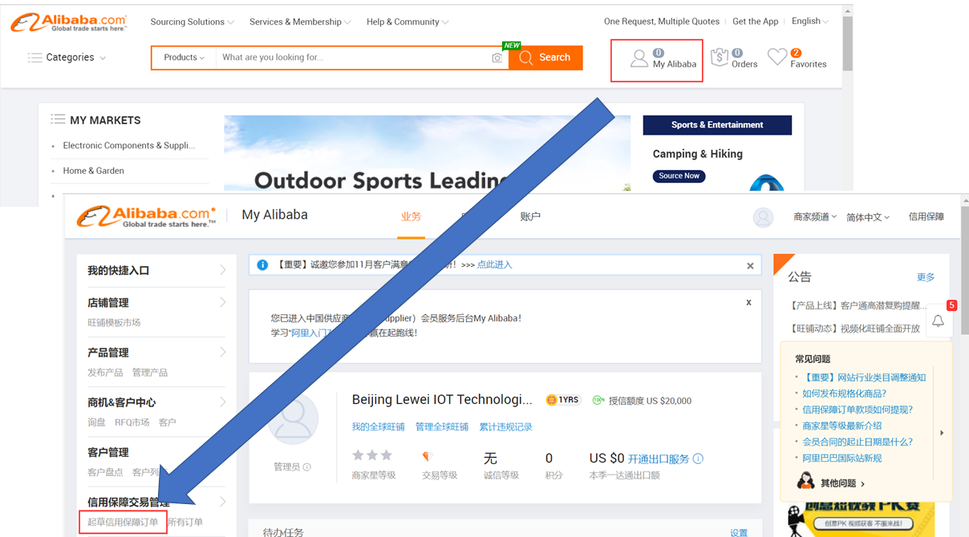Click the 1YRS membership badge
Viewport: 969px width, 537px height.
562,400
